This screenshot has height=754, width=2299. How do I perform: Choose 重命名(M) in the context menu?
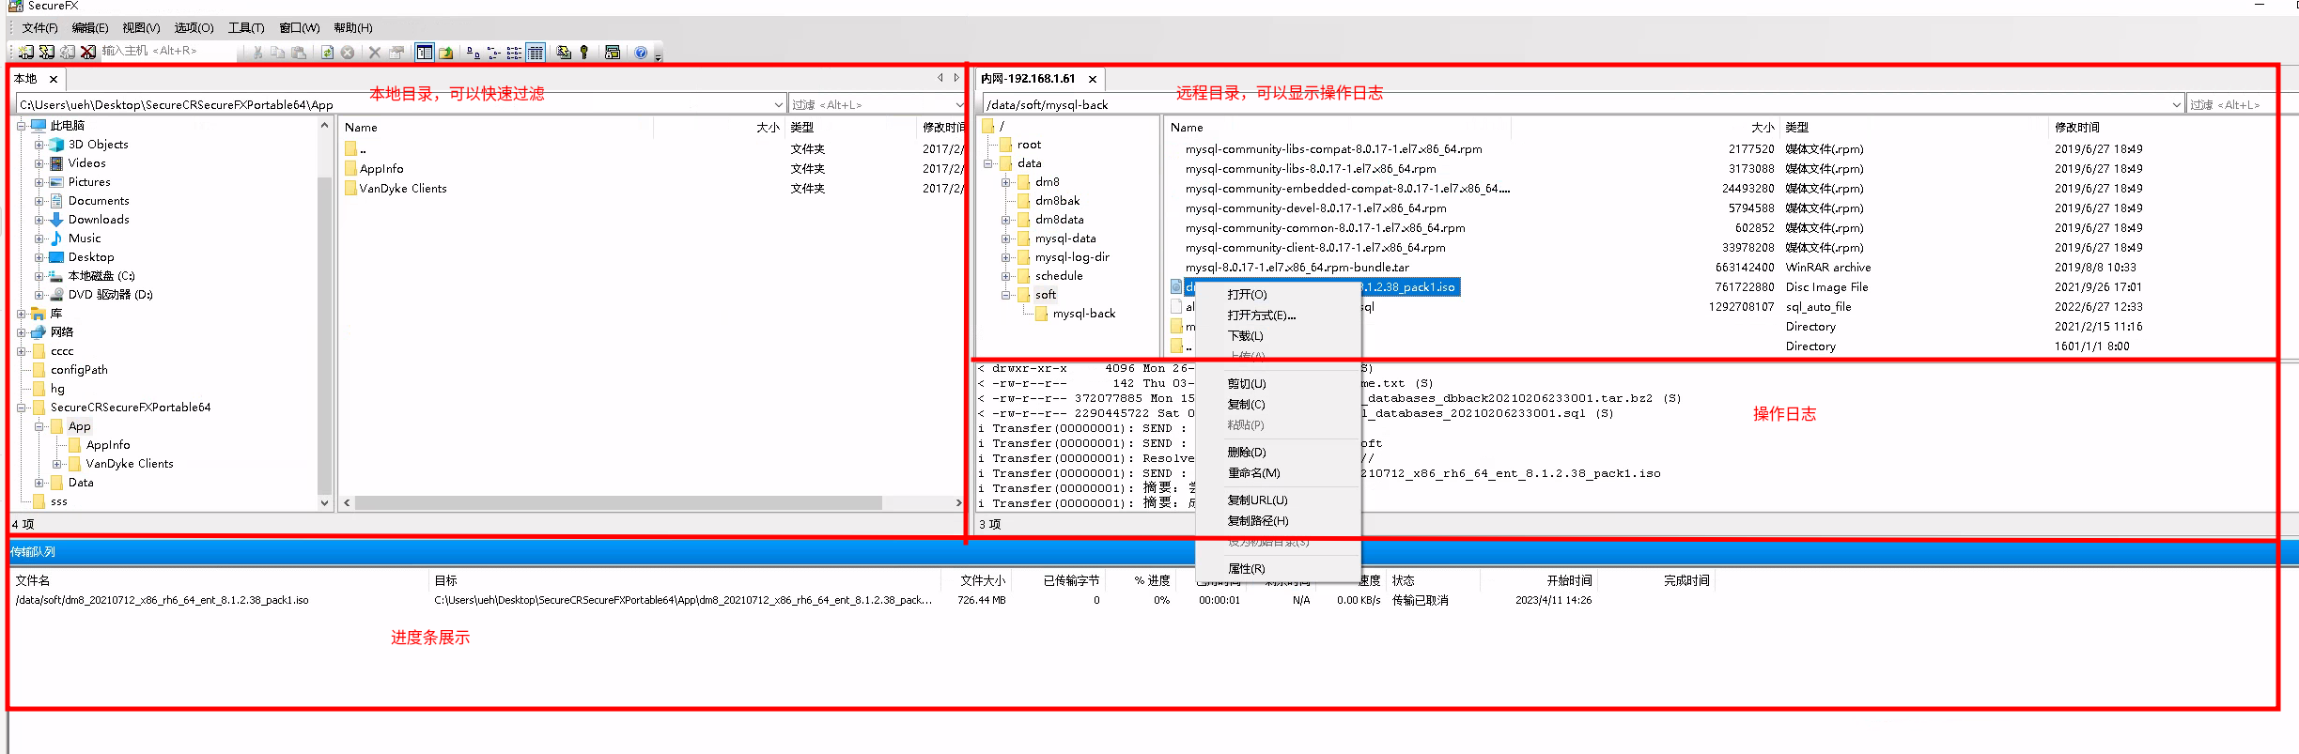pos(1278,473)
